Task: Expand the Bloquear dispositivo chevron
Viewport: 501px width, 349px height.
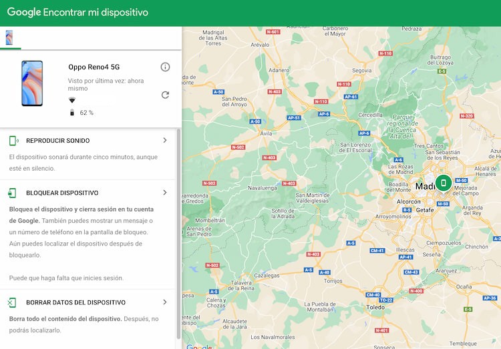Action: pyautogui.click(x=165, y=193)
